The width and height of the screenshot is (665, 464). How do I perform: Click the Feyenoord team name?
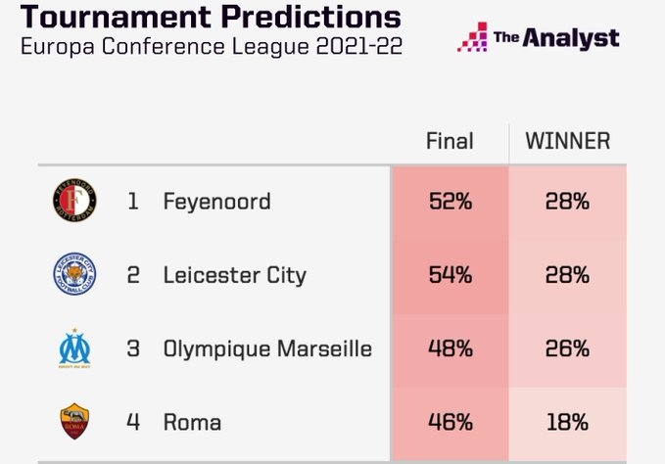pyautogui.click(x=216, y=203)
